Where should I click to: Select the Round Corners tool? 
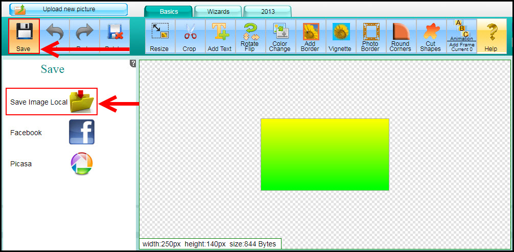point(401,36)
